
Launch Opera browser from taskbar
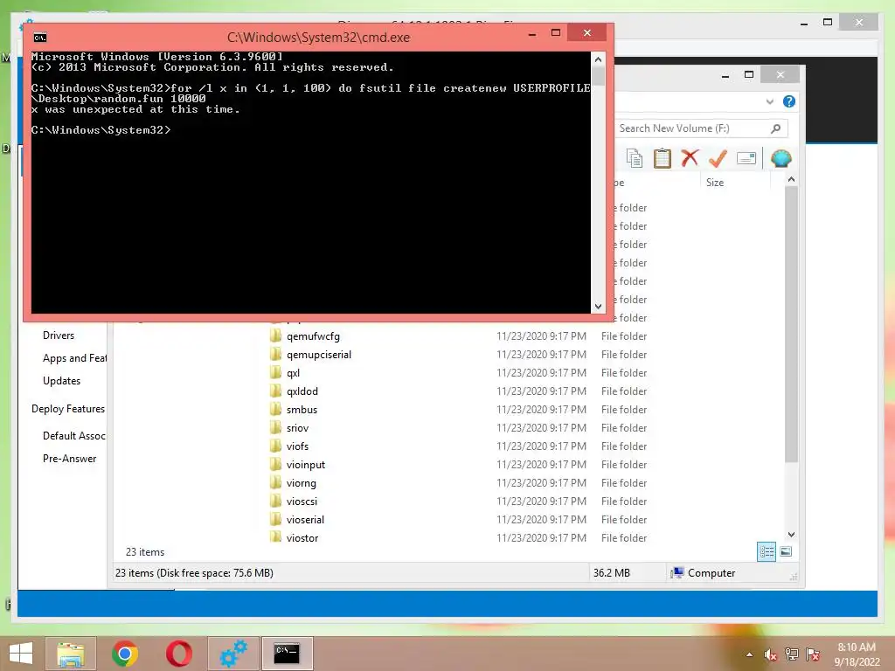pyautogui.click(x=178, y=654)
